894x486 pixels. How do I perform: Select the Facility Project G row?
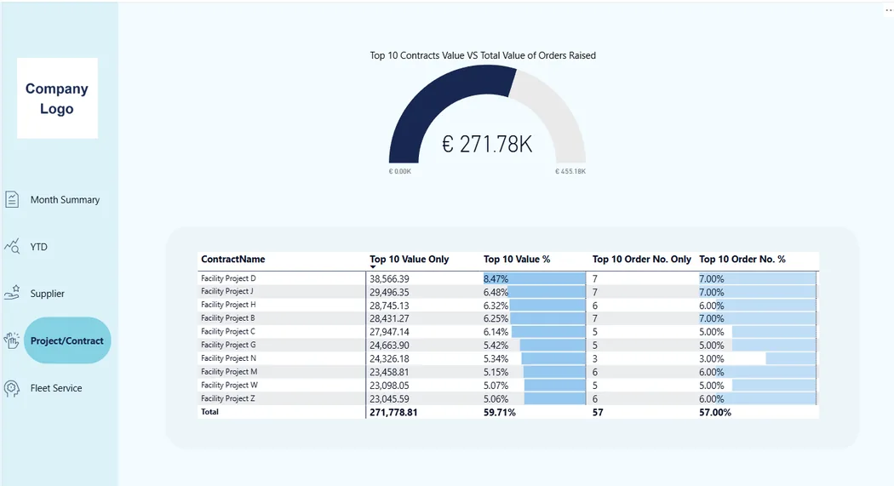click(x=507, y=346)
